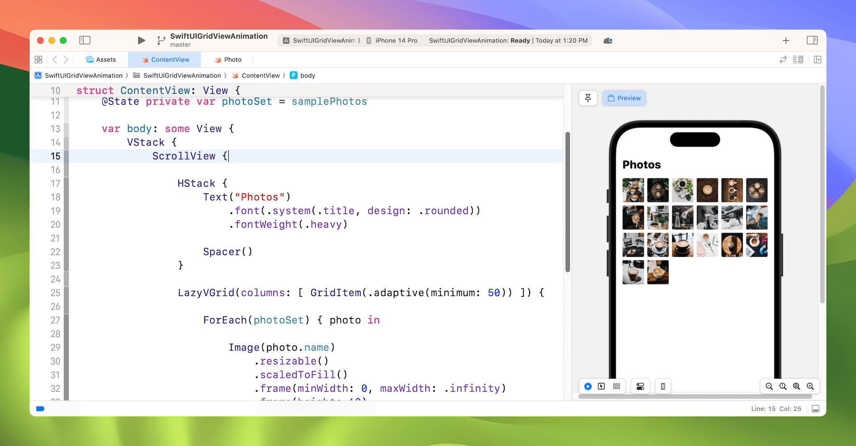This screenshot has height=446, width=856.
Task: Zoom preview canvas to fit
Action: [x=797, y=386]
